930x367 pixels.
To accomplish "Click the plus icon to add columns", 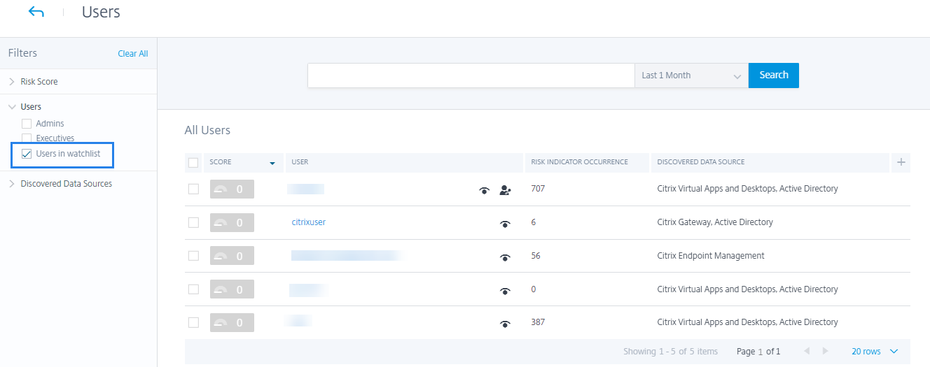I will tap(901, 162).
